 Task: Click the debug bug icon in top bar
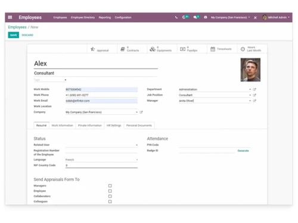coord(206,17)
